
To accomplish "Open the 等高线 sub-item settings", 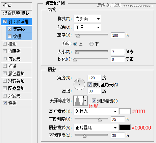I will (x=19, y=29).
